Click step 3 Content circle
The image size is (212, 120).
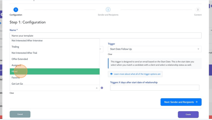click(x=198, y=10)
